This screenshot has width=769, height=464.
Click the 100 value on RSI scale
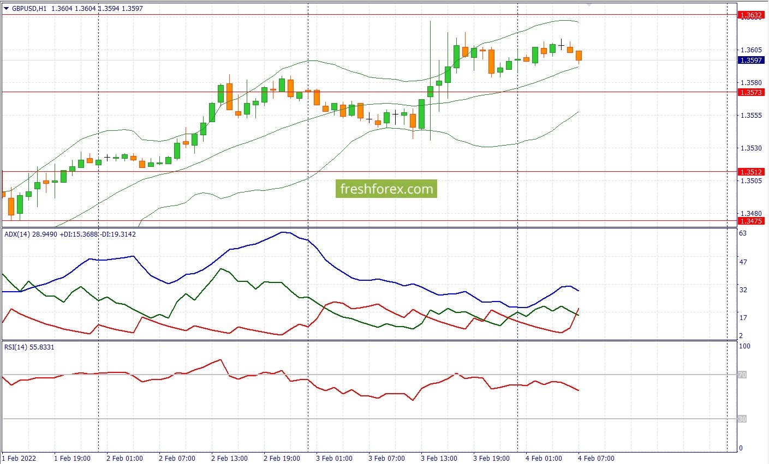pos(744,346)
